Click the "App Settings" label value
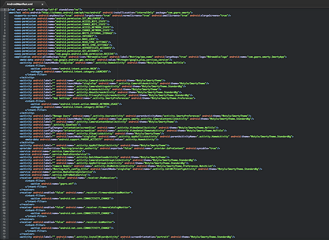This screenshot has height=240, width=329. tap(61, 98)
